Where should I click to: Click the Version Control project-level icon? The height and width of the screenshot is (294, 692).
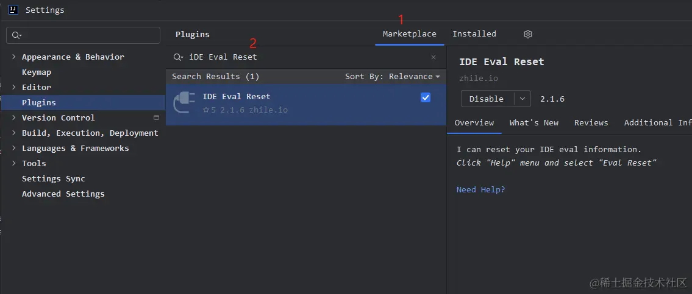click(156, 117)
